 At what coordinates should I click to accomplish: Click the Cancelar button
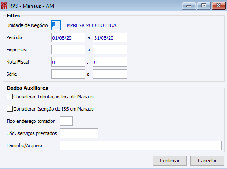pos(207,161)
